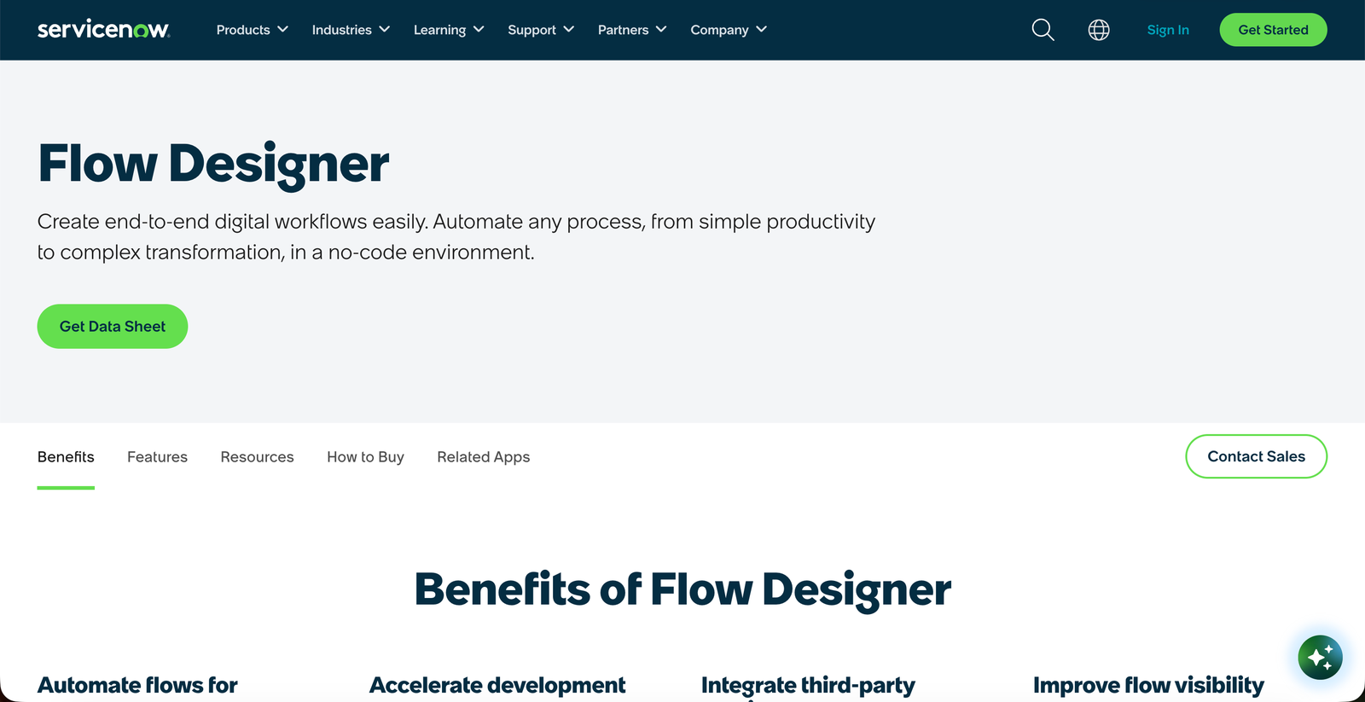The width and height of the screenshot is (1365, 702).
Task: Switch to the Features tab
Action: [x=157, y=457]
